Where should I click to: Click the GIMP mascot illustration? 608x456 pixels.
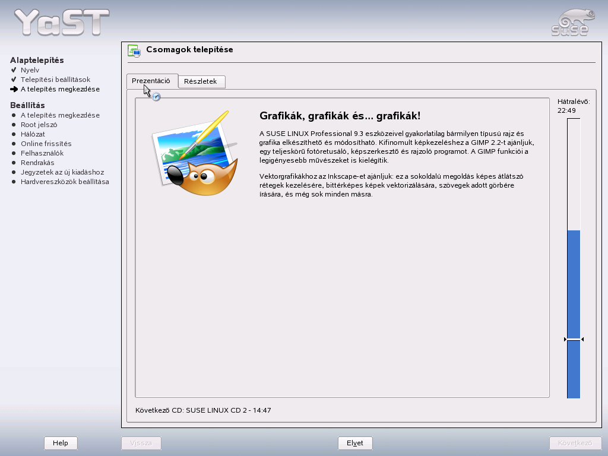[x=194, y=154]
